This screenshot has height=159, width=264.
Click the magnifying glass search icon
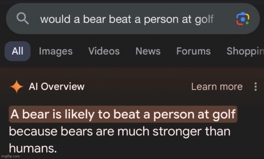pos(23,19)
